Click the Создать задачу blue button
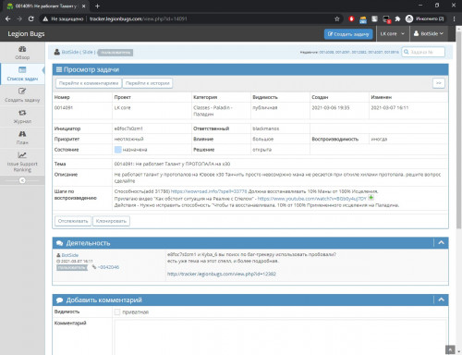The image size is (462, 355). (348, 34)
